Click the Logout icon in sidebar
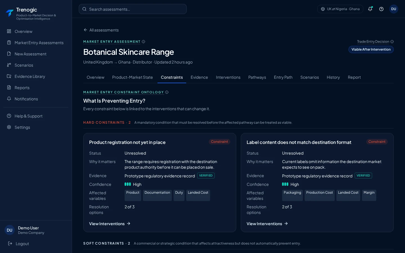This screenshot has height=253, width=405. click(10, 243)
